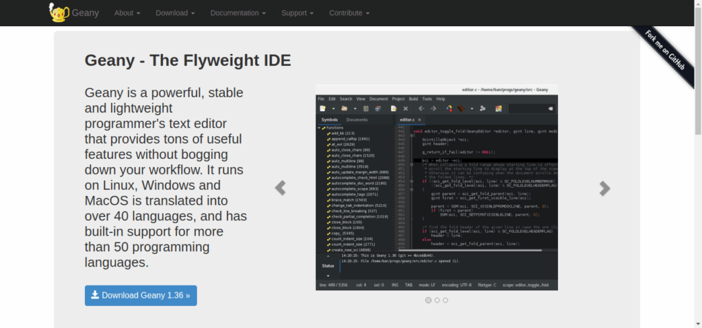Click the Geany - The Flyweight IDE heading
Viewport: 702px width, 328px height.
pos(188,60)
